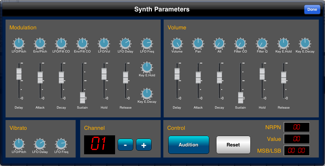
Task: Click the Modulation Attack slider handle
Action: click(40, 77)
